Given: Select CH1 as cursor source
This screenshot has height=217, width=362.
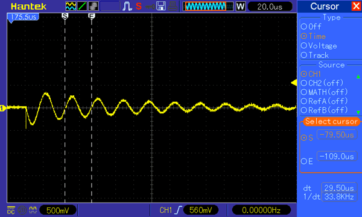Looking at the screenshot, I should coord(311,74).
